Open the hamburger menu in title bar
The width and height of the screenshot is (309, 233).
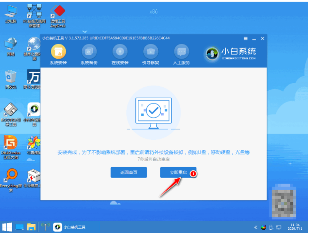pyautogui.click(x=246, y=38)
